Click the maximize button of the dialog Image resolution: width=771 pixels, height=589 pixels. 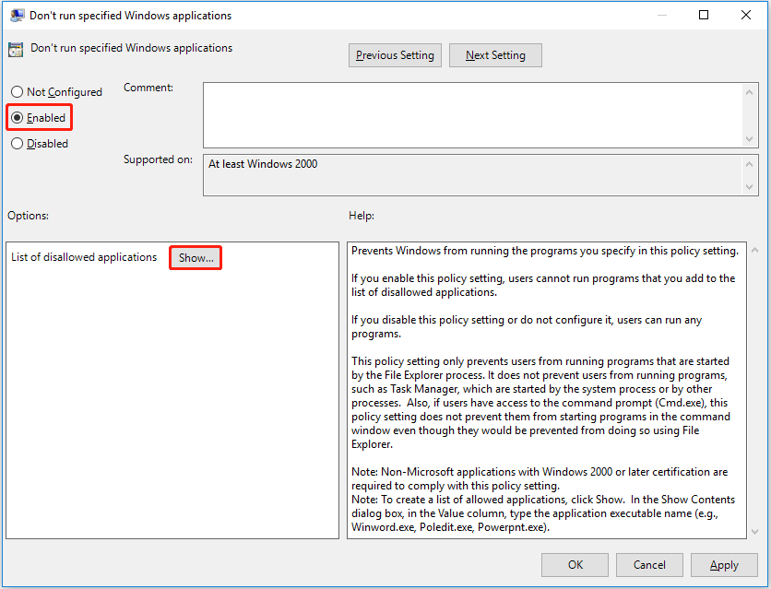(703, 15)
